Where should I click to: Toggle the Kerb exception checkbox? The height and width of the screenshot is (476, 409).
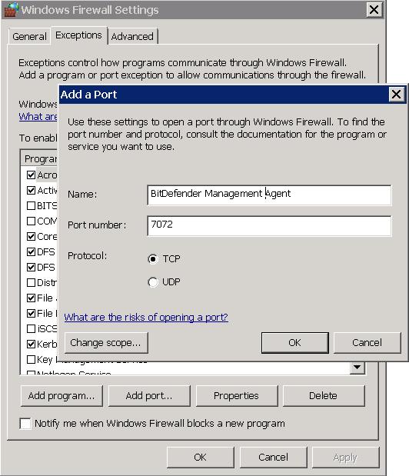coord(31,344)
